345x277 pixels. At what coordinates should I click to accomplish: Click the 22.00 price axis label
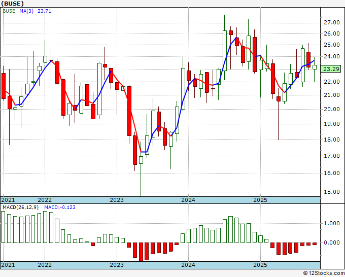coord(332,82)
